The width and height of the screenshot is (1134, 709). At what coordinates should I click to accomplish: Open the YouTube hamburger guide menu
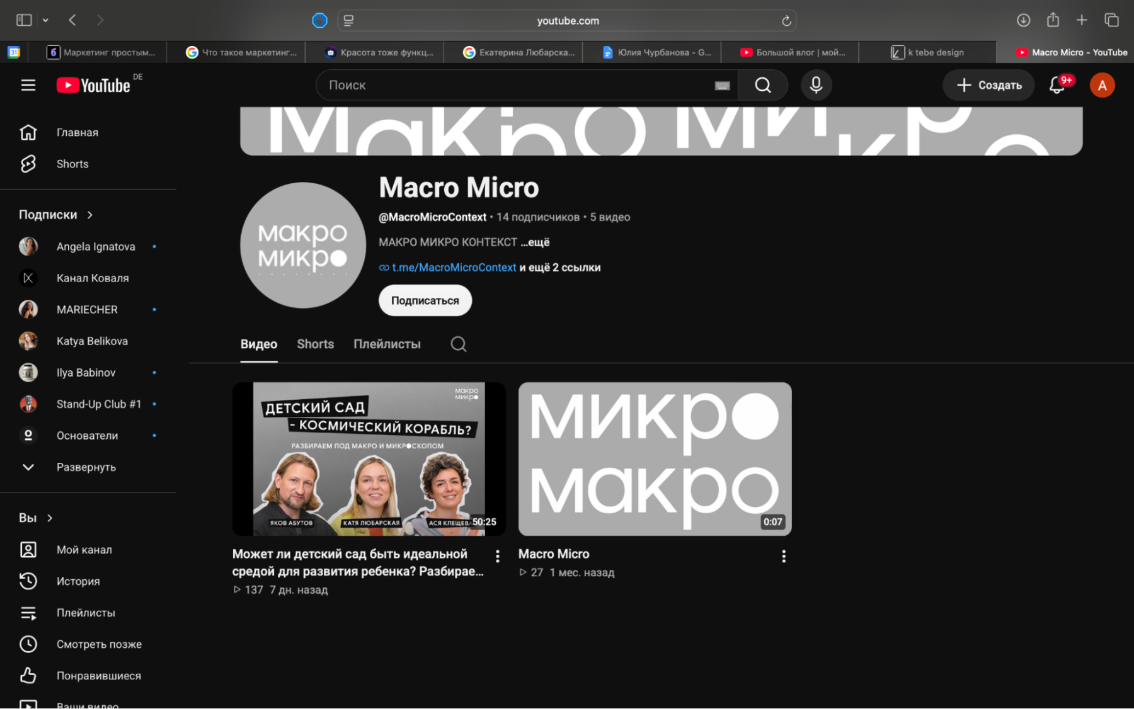pyautogui.click(x=28, y=85)
